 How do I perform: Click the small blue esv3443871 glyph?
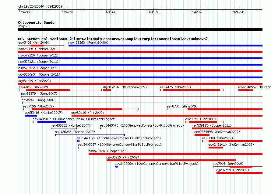click(x=78, y=141)
